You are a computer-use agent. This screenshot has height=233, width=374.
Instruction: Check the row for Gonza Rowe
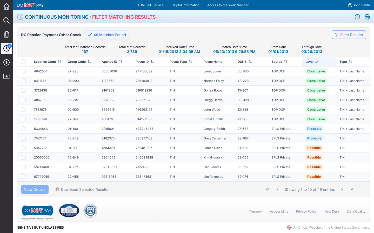tap(23, 90)
